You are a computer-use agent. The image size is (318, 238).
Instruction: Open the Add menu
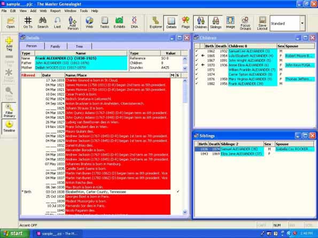point(33,11)
